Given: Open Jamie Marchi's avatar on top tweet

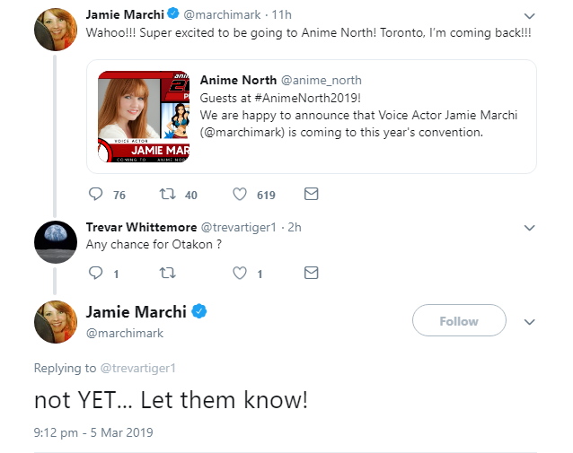Looking at the screenshot, I should (x=56, y=30).
